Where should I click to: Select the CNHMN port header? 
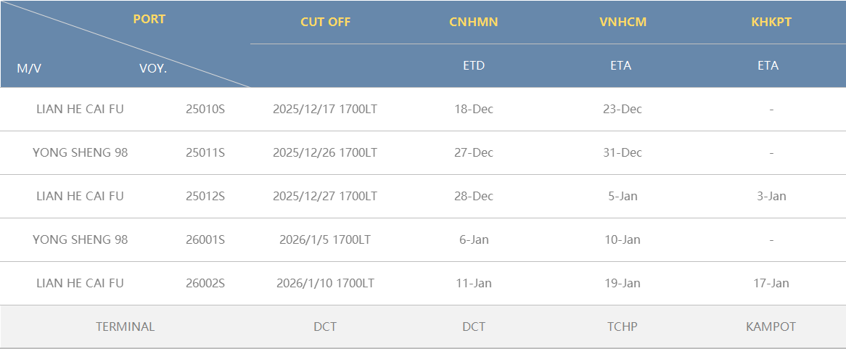[x=474, y=22]
